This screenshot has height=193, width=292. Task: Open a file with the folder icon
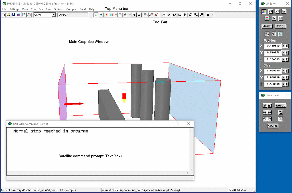tap(8, 15)
